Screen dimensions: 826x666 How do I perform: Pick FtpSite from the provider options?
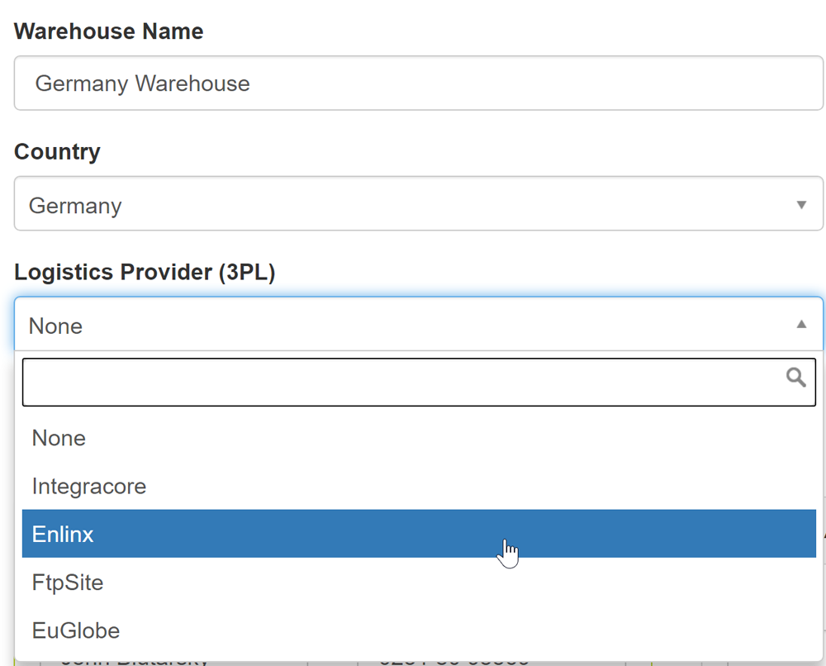click(x=68, y=583)
